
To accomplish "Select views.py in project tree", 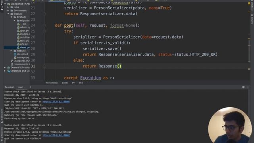I will 23,48.
